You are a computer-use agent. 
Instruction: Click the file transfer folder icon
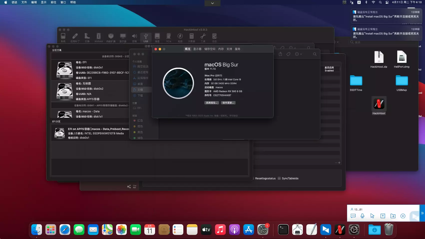[x=393, y=216]
